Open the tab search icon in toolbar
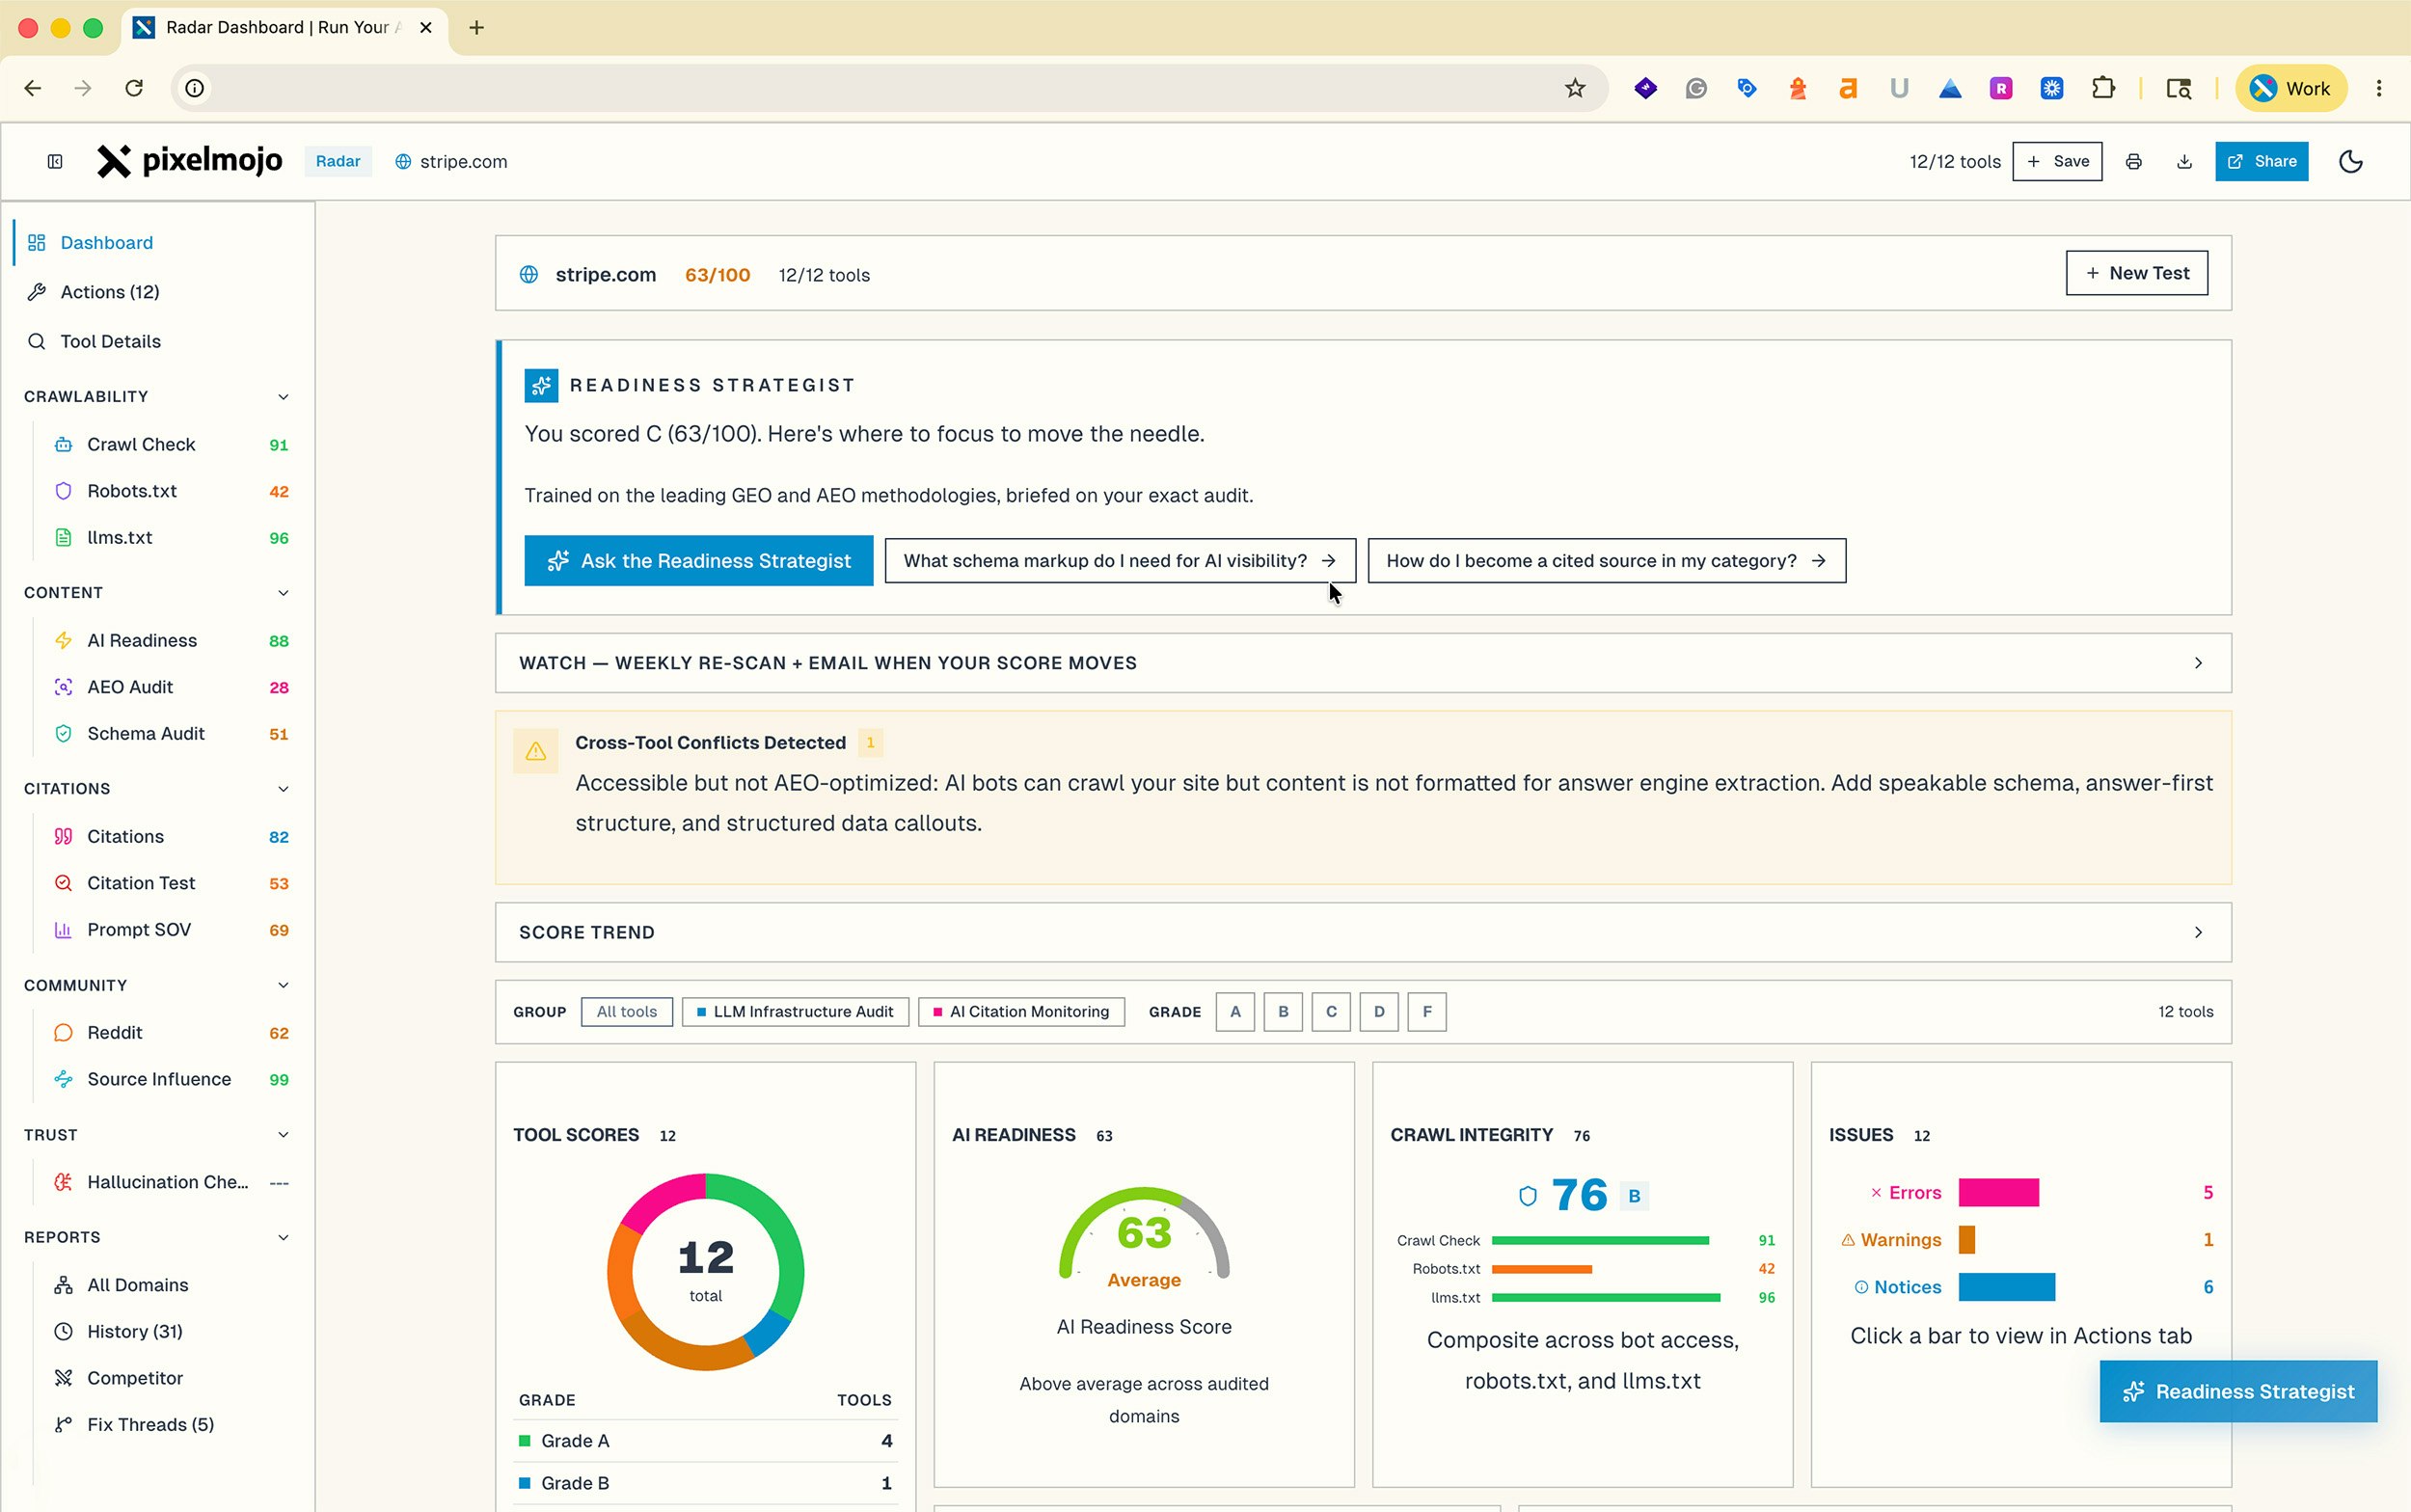This screenshot has height=1512, width=2411. 2178,88
